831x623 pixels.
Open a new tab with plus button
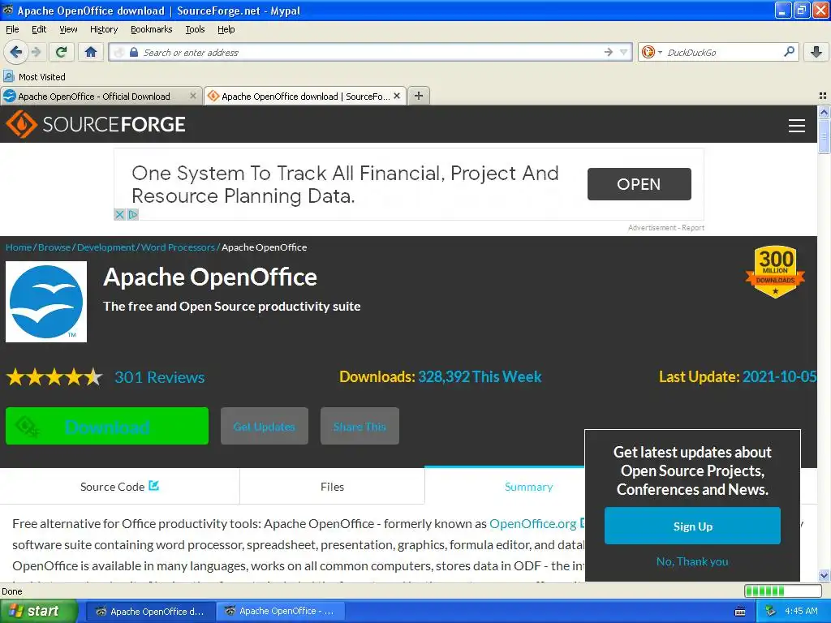pyautogui.click(x=419, y=96)
